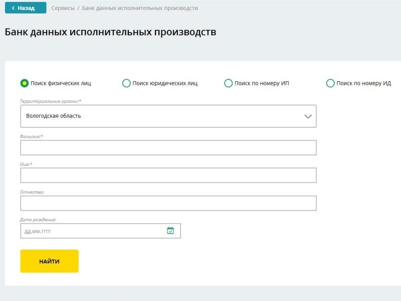Select the Поиск физических лиц radio button
The height and width of the screenshot is (301, 401).
pyautogui.click(x=24, y=83)
